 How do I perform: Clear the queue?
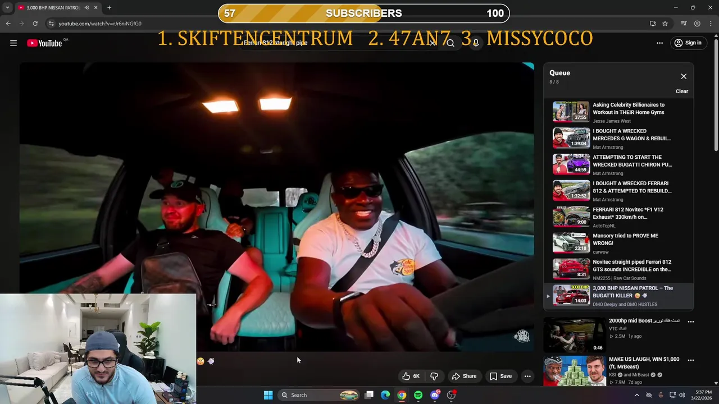(682, 91)
